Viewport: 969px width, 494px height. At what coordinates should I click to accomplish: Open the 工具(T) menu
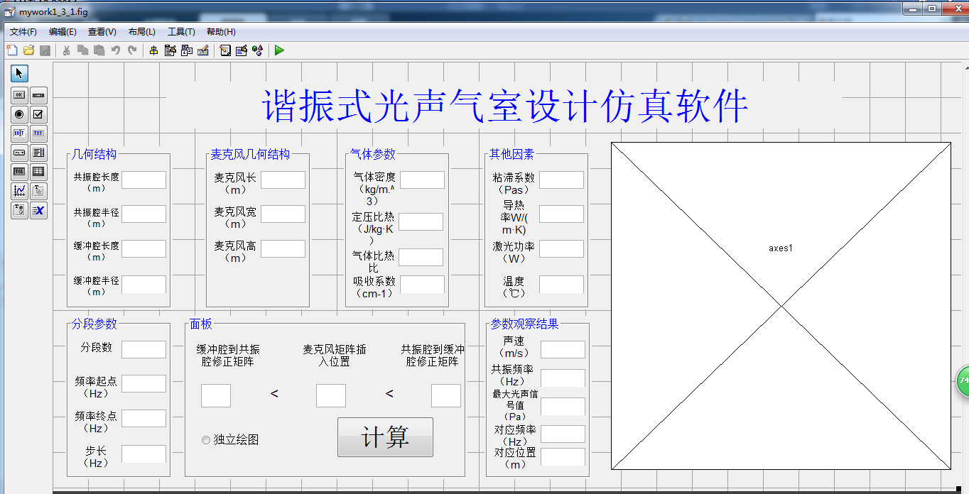coord(181,32)
